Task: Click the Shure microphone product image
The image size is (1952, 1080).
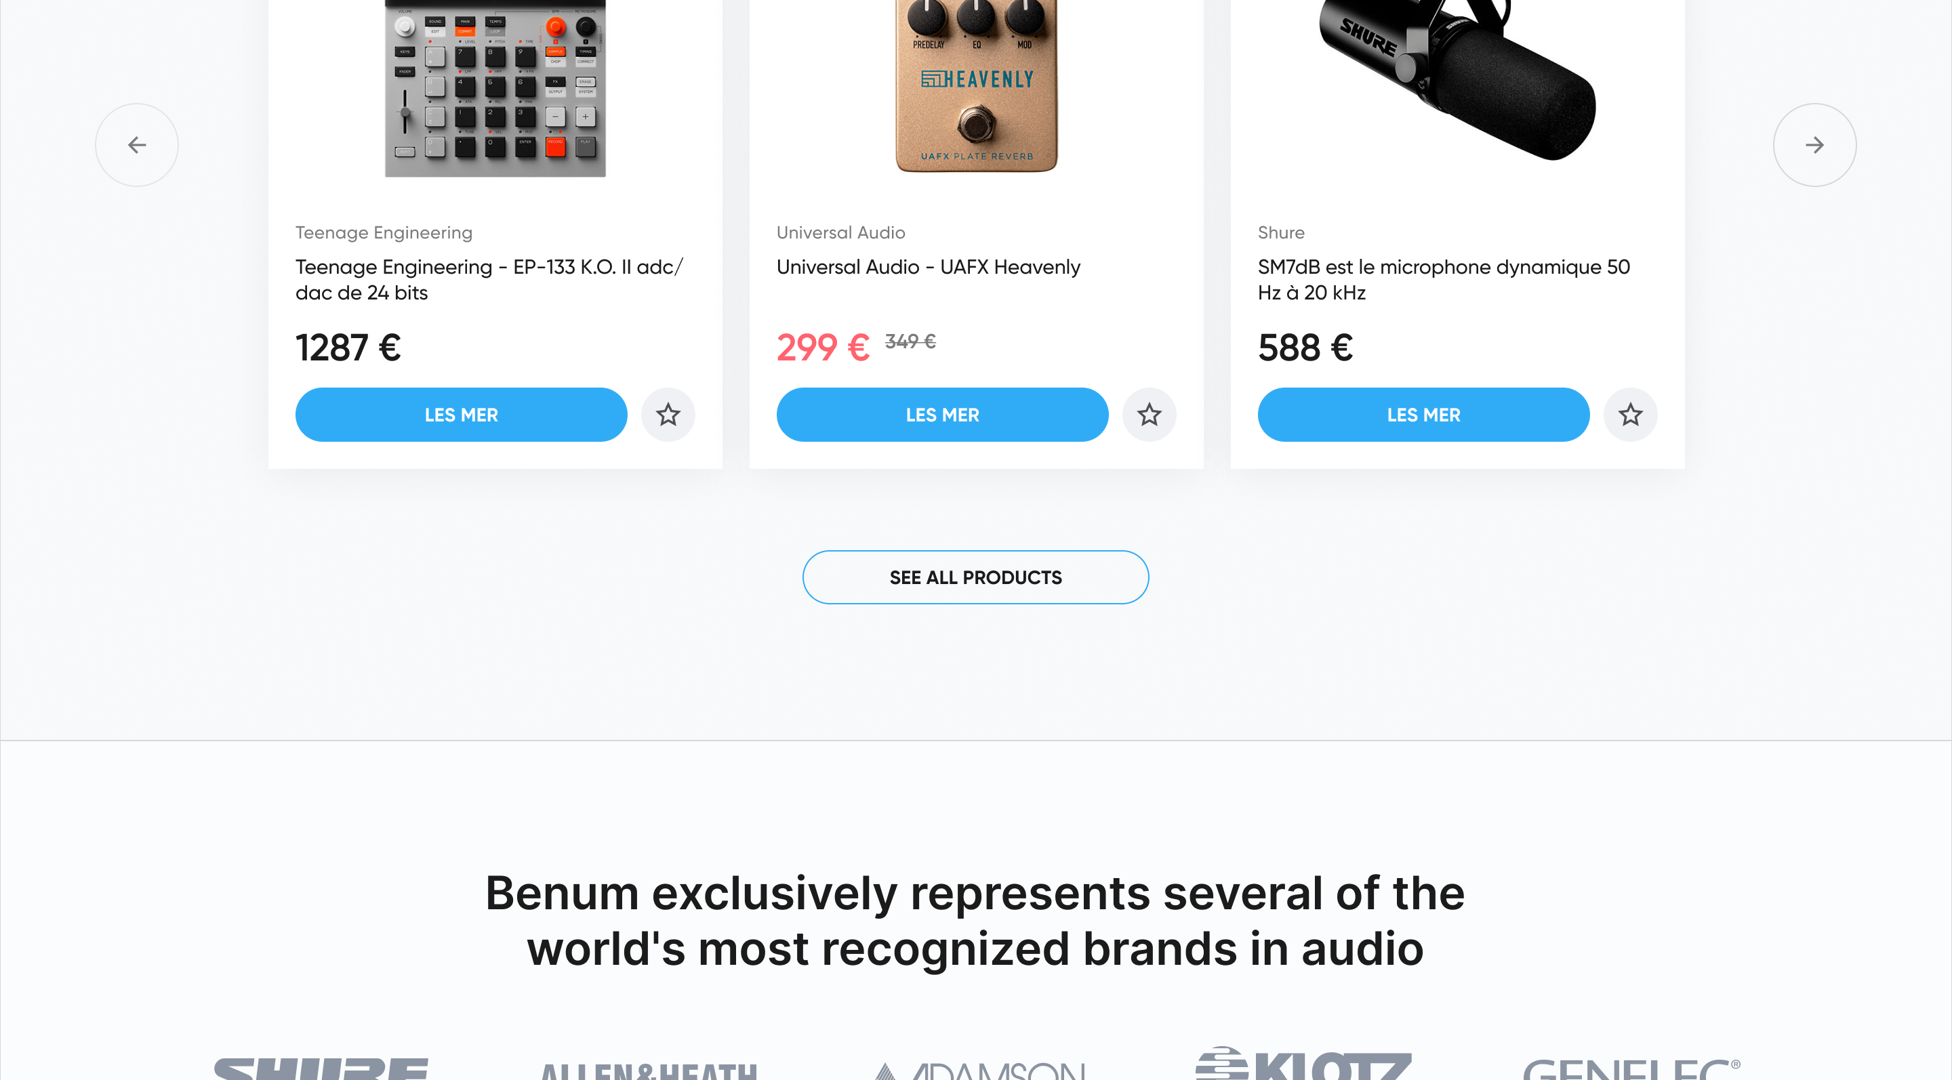Action: click(x=1457, y=76)
